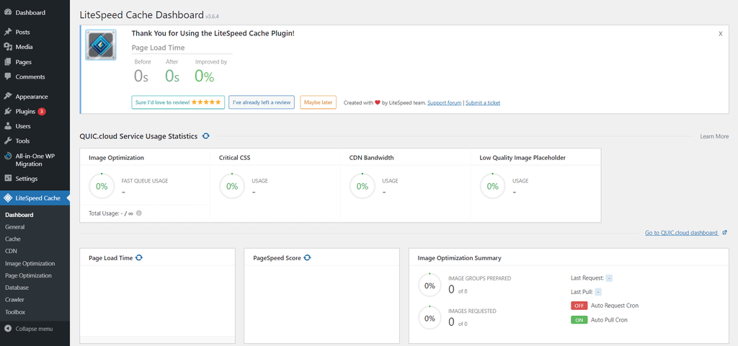Go to the Crawler submenu page
Image resolution: width=738 pixels, height=346 pixels.
(15, 300)
